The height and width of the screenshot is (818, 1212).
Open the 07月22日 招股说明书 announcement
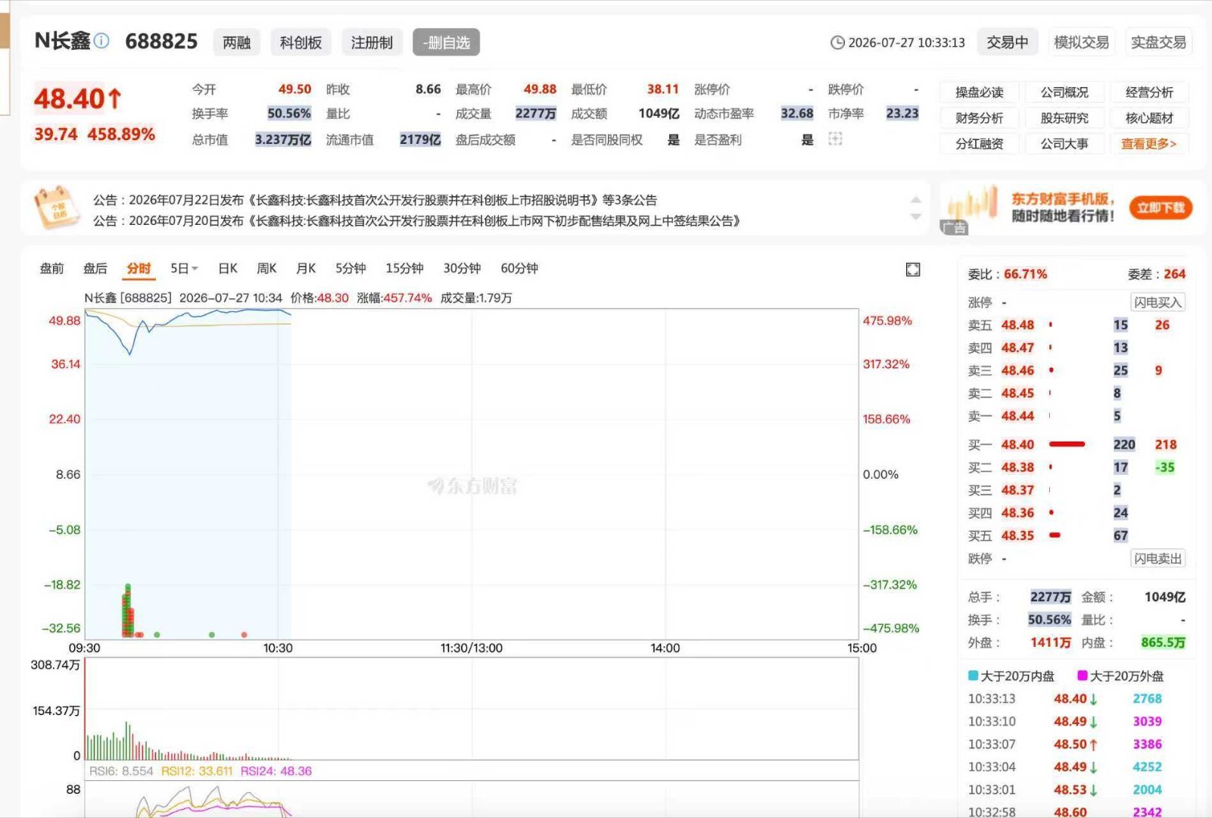[x=375, y=200]
